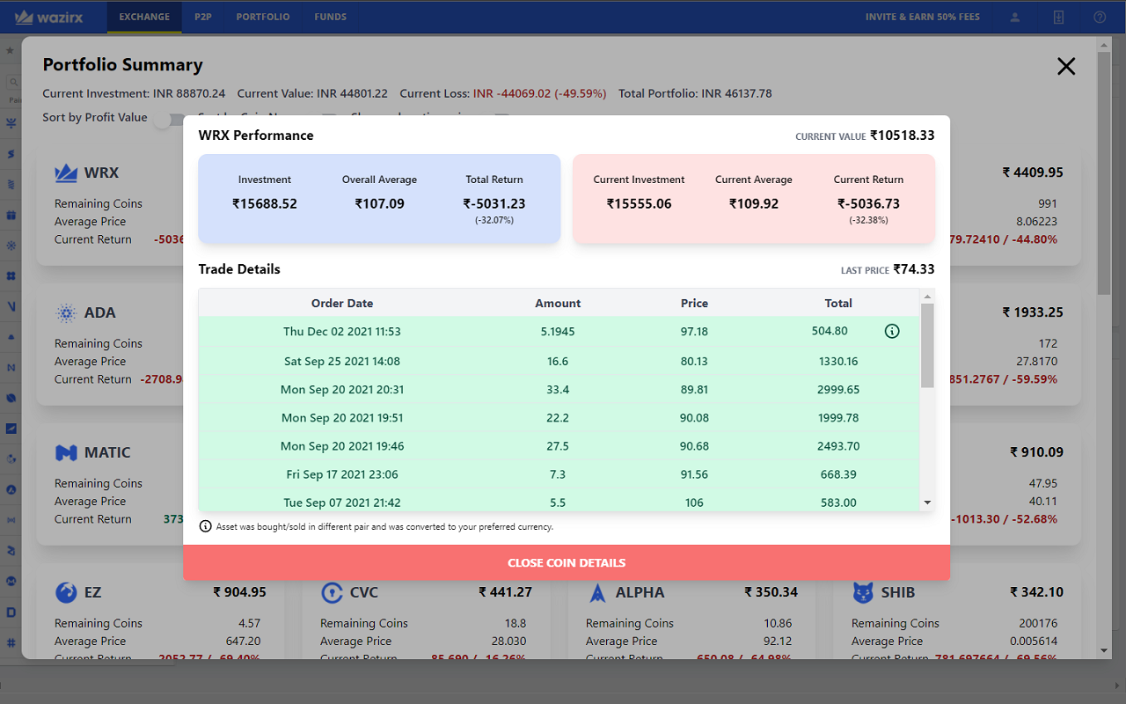Viewport: 1126px width, 704px height.
Task: Click the total 2999.65 in trade table
Action: tap(837, 389)
